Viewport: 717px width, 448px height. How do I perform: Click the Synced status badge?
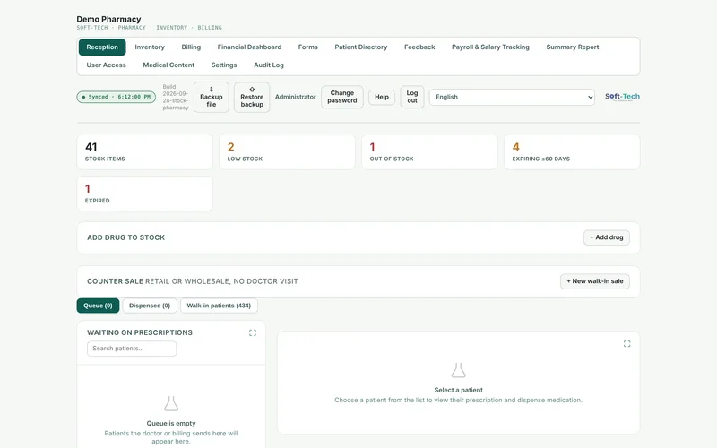click(x=117, y=97)
